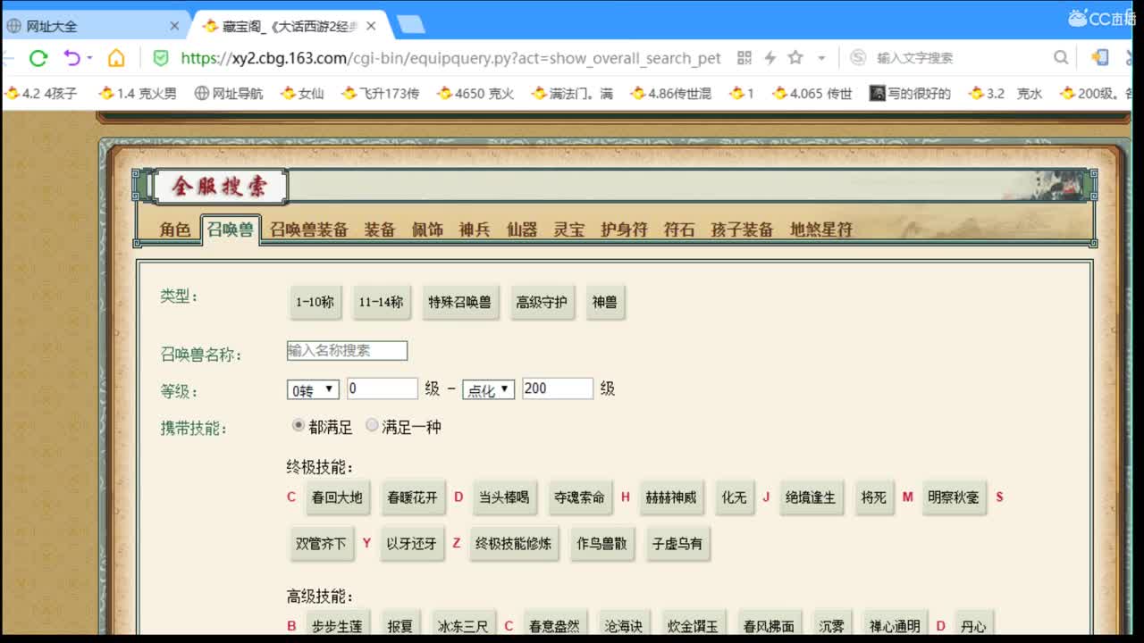1144x643 pixels.
Task: Open a new browser tab
Action: click(410, 25)
